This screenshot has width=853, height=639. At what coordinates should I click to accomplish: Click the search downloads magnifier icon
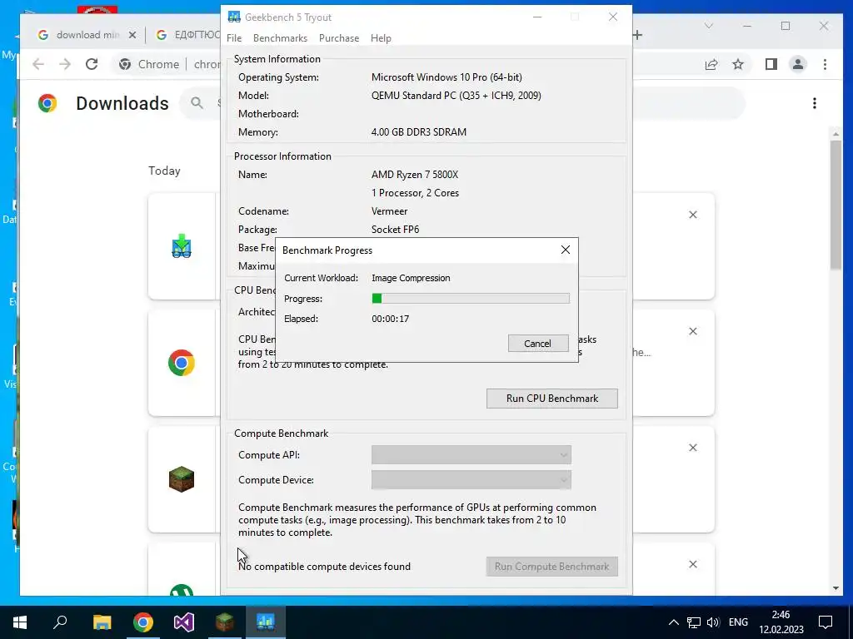[197, 103]
